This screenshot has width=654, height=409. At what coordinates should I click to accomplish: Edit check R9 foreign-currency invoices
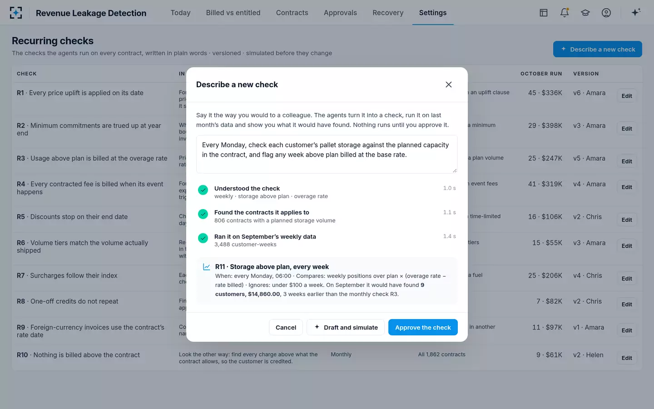627,330
